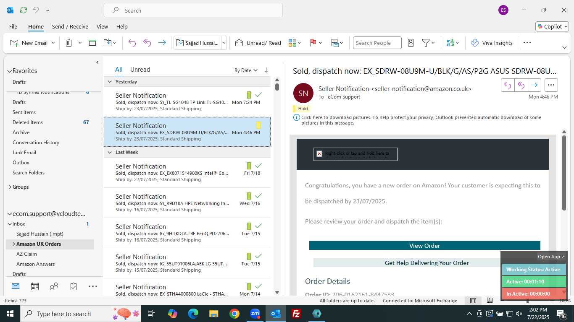Open the People contacts view icon

click(x=54, y=286)
